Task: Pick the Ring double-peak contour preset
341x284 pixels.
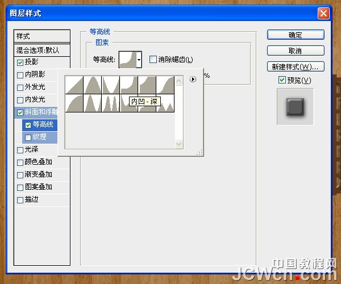Action: pyautogui.click(x=93, y=103)
